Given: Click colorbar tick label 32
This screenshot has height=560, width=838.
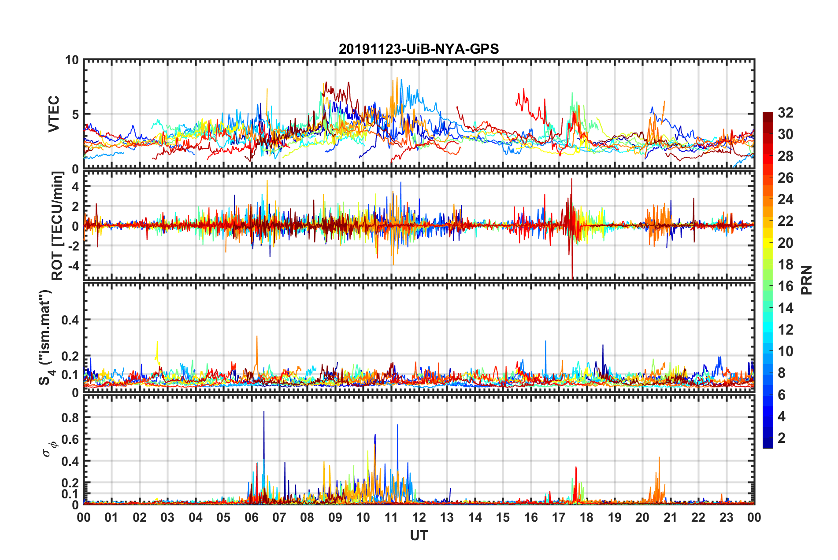Looking at the screenshot, I should pyautogui.click(x=785, y=113).
